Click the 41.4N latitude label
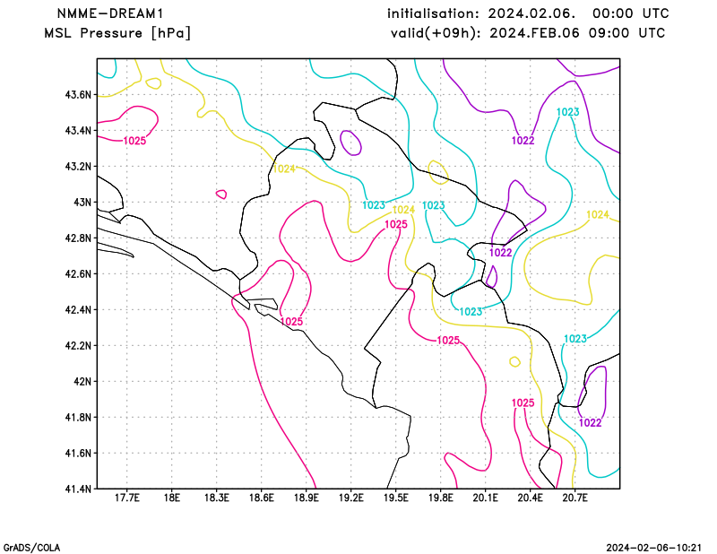 click(78, 489)
